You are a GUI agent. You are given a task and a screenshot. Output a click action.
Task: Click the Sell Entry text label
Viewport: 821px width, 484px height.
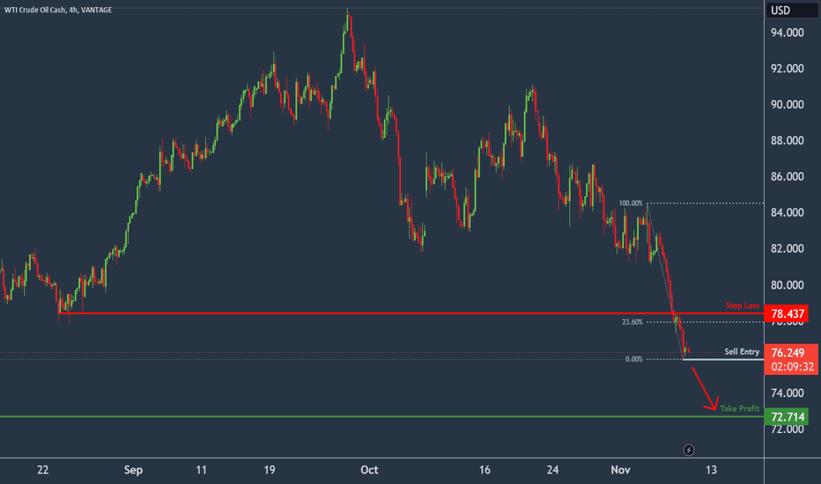coord(742,352)
